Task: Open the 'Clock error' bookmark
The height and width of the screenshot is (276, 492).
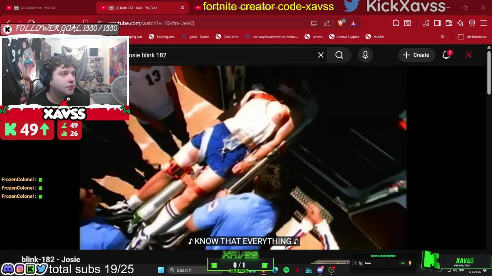Action: pos(227,37)
